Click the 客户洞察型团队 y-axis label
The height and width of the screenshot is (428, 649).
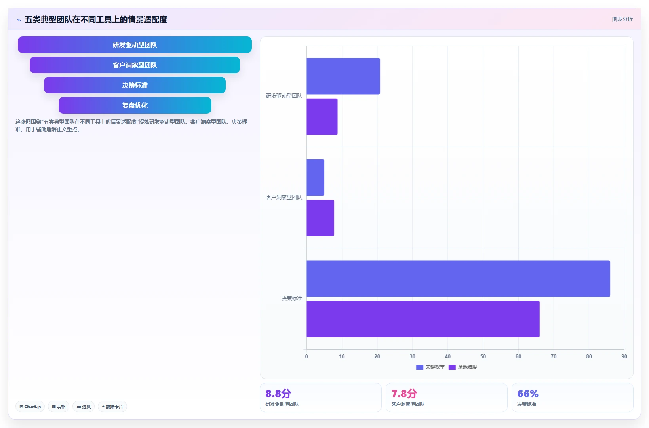pyautogui.click(x=284, y=197)
